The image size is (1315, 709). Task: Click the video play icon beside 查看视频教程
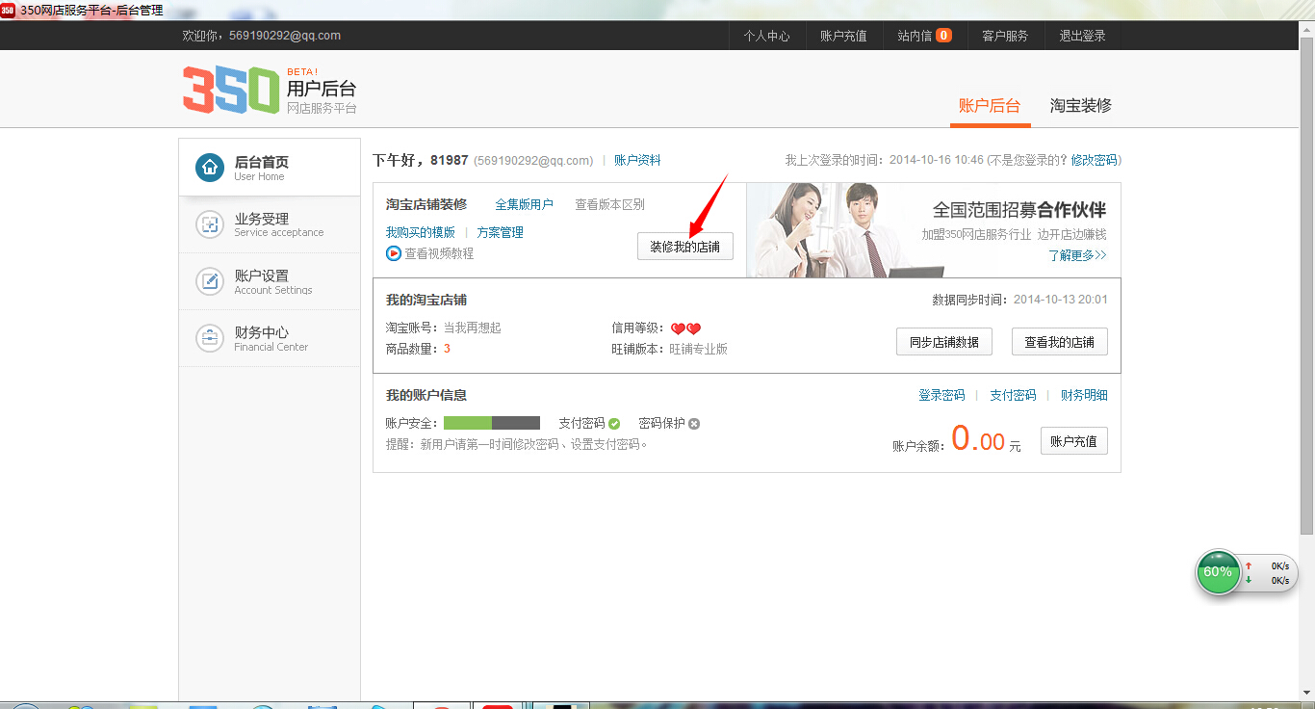coord(393,253)
